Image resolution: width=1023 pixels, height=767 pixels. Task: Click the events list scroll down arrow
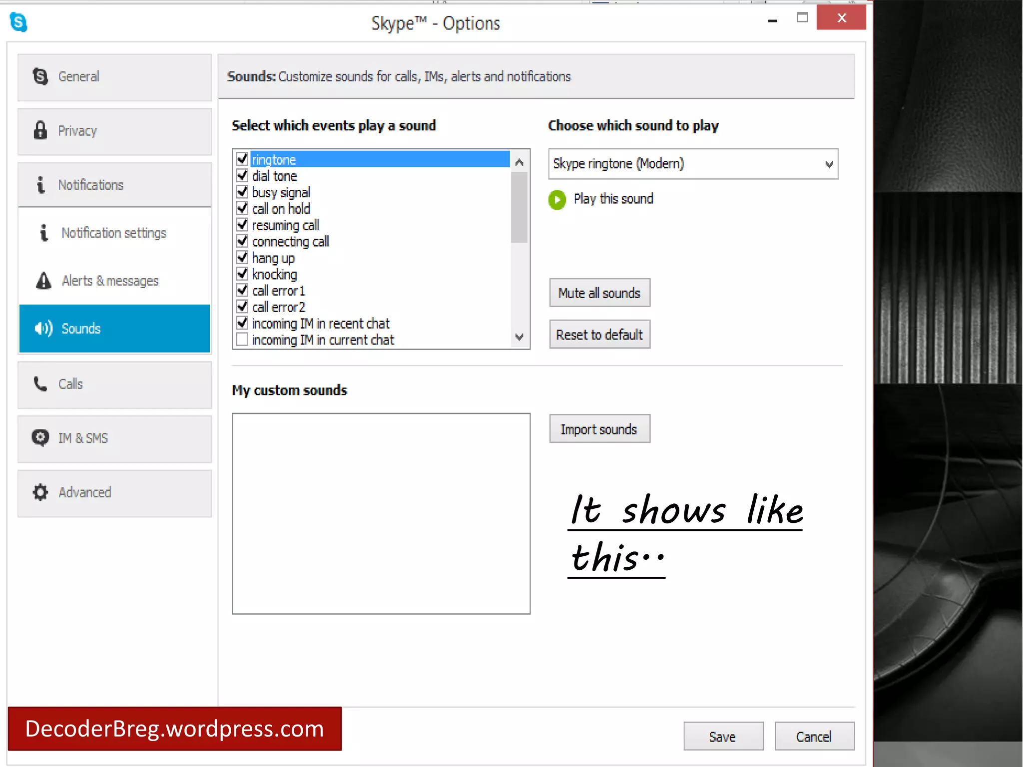tap(519, 337)
